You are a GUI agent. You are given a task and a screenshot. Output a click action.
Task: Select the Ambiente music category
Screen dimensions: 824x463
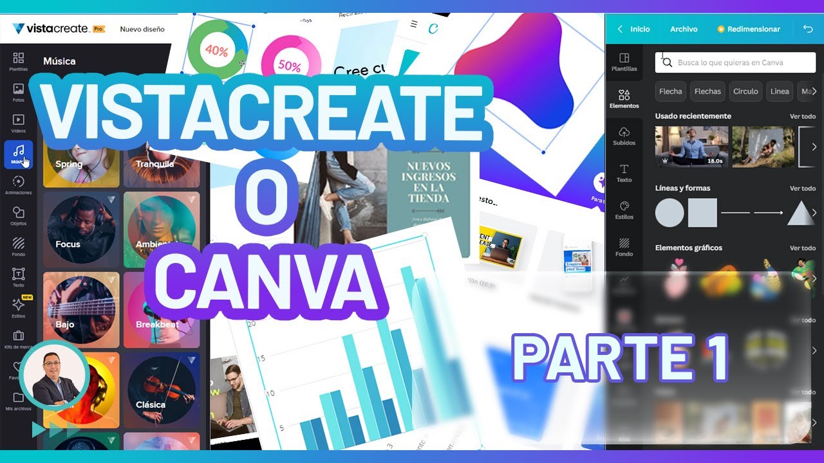[x=162, y=230]
